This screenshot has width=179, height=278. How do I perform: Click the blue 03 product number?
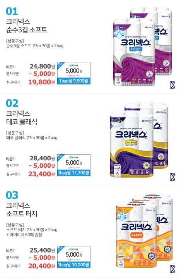point(12,195)
